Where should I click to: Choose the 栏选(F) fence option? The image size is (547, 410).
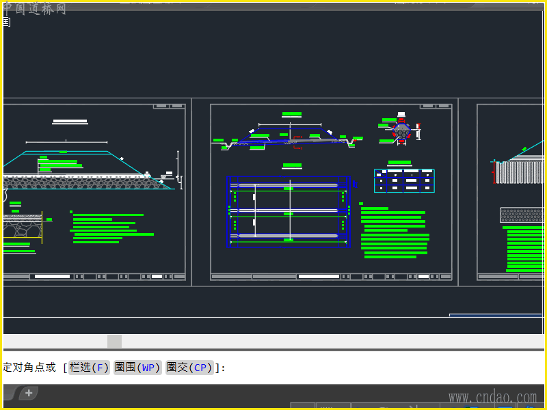(89, 368)
